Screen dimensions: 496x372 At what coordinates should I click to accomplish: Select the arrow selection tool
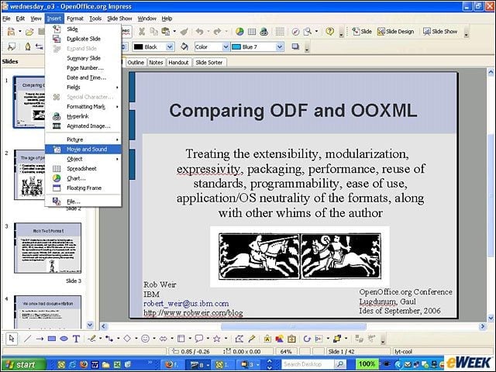pos(12,339)
